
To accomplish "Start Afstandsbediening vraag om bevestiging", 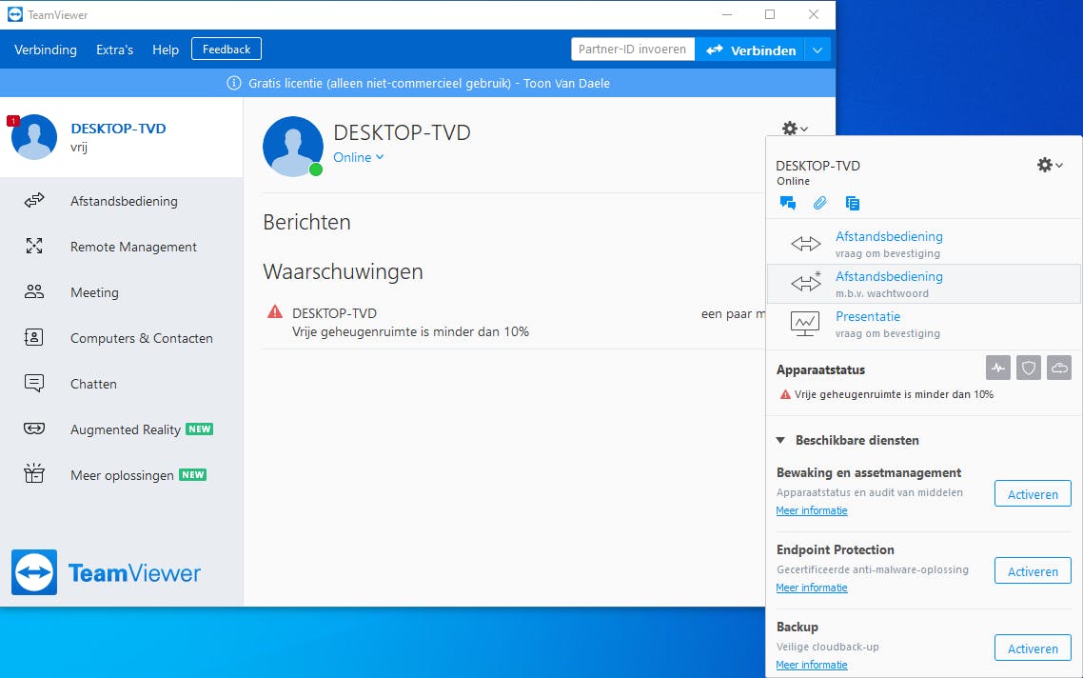I will pyautogui.click(x=923, y=244).
